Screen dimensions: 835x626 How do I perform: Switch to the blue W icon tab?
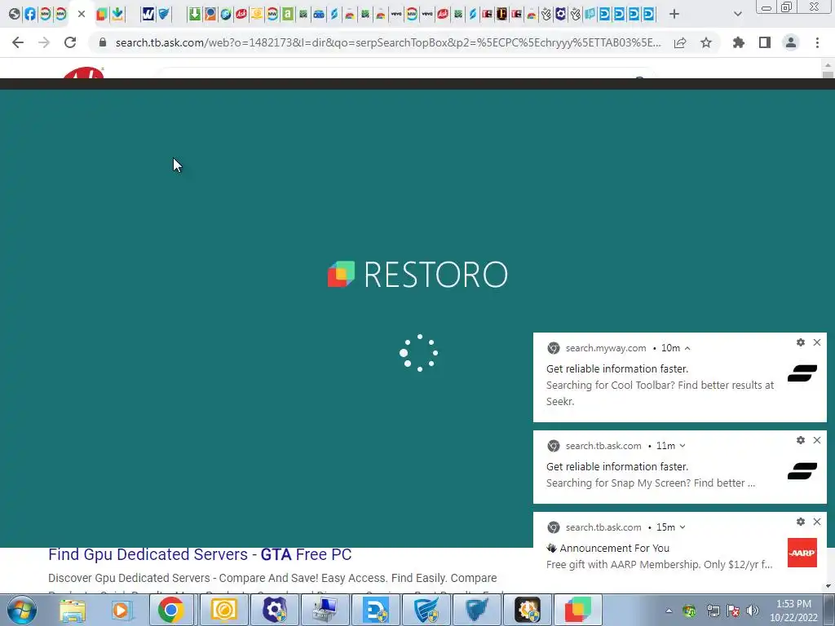(x=148, y=15)
